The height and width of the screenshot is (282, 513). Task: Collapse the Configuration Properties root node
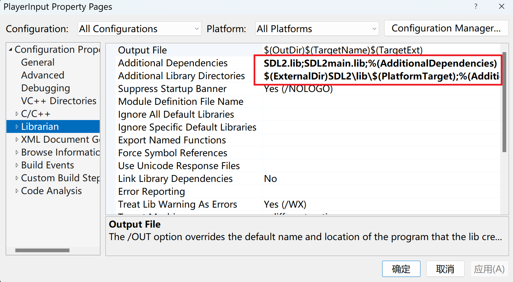pos(11,50)
